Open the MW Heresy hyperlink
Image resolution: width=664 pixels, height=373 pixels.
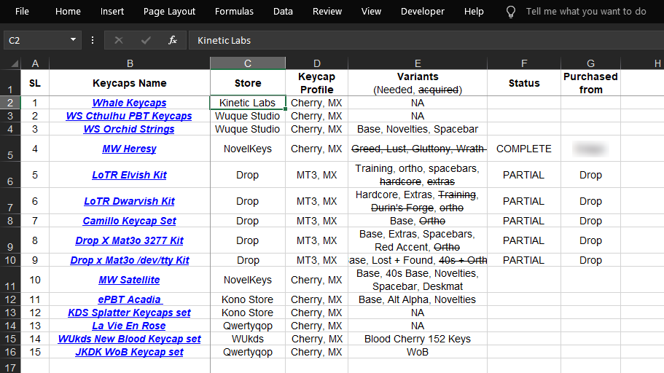click(129, 149)
